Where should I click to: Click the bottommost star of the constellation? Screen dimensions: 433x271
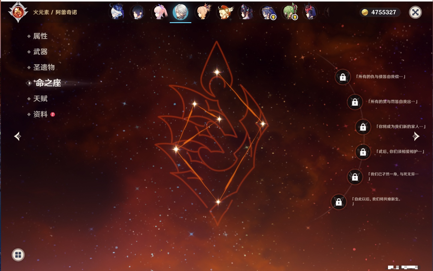pyautogui.click(x=218, y=202)
